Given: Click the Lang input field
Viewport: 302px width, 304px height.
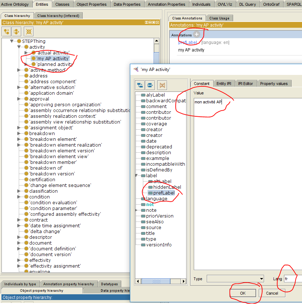Looking at the screenshot, I should (292, 279).
